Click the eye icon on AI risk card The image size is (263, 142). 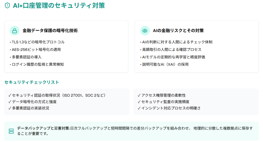point(145,31)
